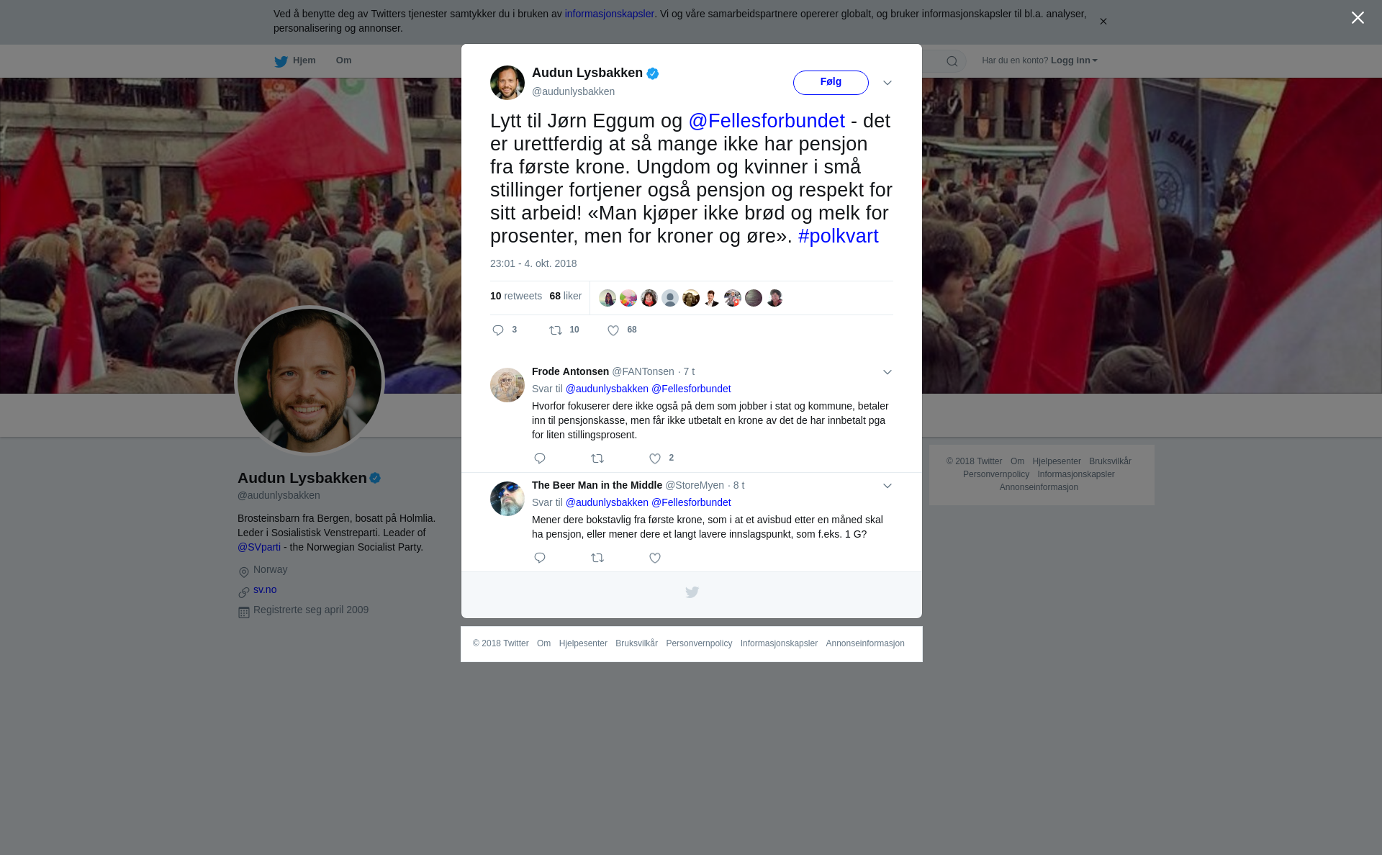Expand the options chevron on Frode Antonsen's reply

pos(888,372)
